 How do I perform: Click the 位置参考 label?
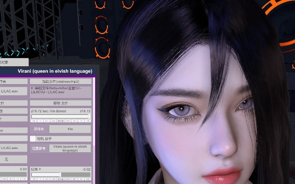point(39,148)
